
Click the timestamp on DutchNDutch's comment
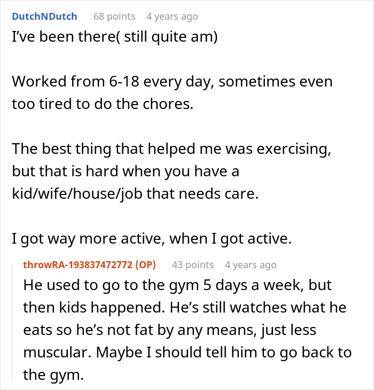click(x=172, y=17)
